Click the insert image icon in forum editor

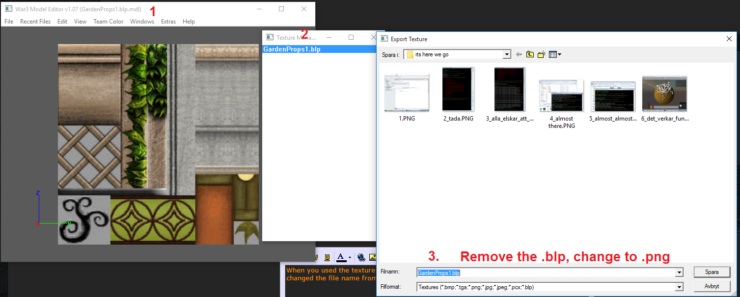pyautogui.click(x=373, y=257)
